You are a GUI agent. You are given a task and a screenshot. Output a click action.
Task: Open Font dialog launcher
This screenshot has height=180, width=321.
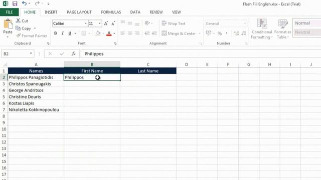115,43
